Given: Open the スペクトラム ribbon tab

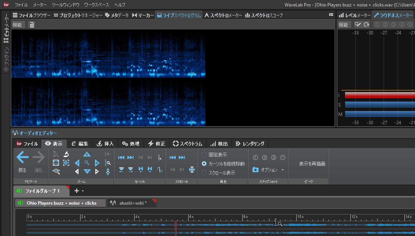Looking at the screenshot, I should [187, 143].
